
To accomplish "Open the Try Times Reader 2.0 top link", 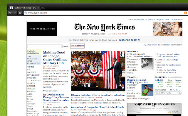I will tap(138, 20).
